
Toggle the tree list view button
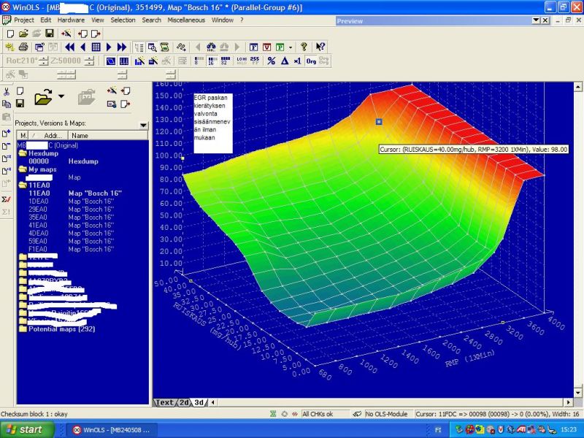click(x=139, y=47)
